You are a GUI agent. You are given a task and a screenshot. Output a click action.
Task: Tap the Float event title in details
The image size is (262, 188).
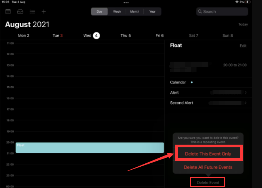click(x=176, y=45)
